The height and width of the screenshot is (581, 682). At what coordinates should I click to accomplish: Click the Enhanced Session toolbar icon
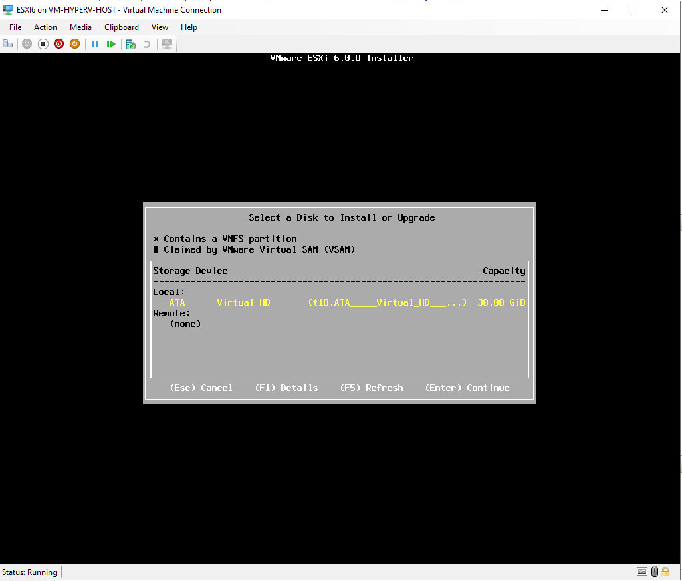coord(167,43)
